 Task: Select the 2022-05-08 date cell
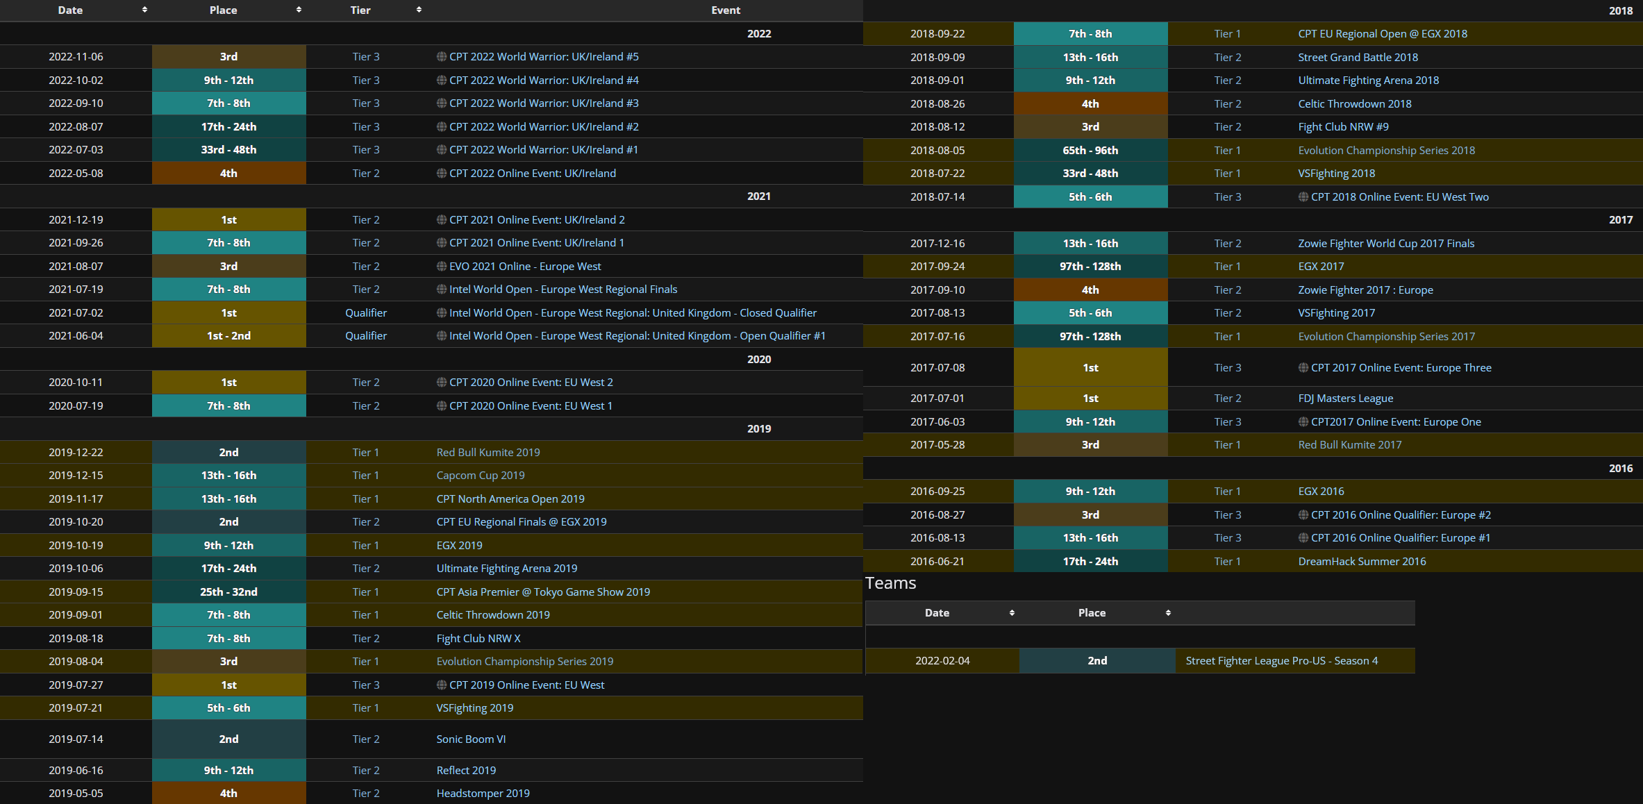[x=76, y=174]
